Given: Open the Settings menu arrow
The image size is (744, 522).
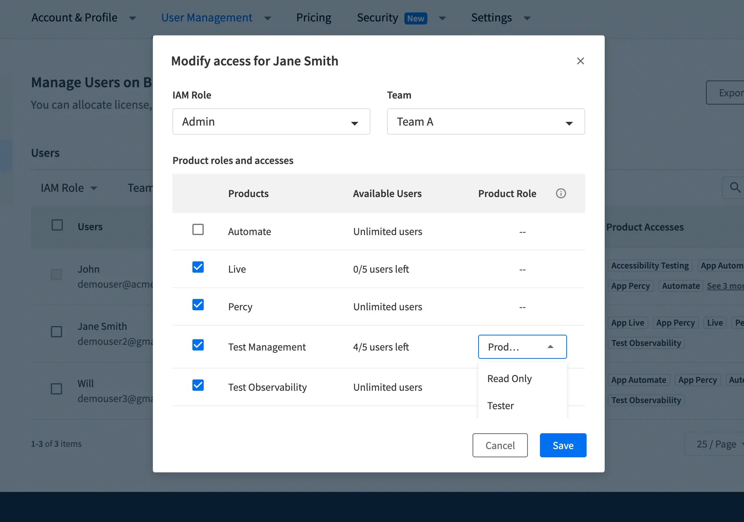Looking at the screenshot, I should click(527, 18).
